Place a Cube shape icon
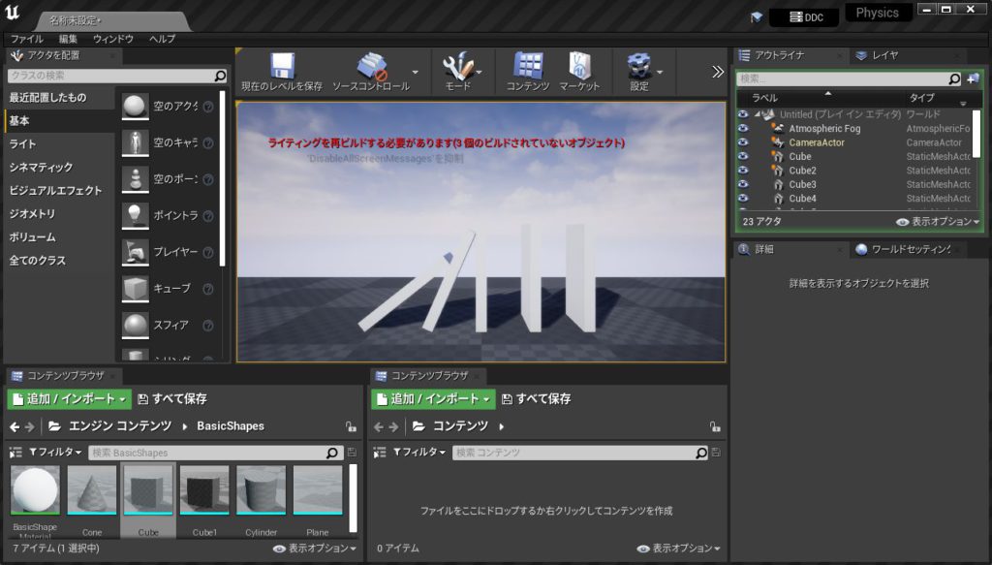992x565 pixels. 135,289
